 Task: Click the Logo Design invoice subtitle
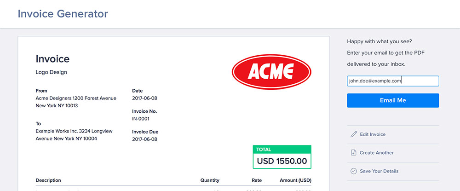[51, 72]
